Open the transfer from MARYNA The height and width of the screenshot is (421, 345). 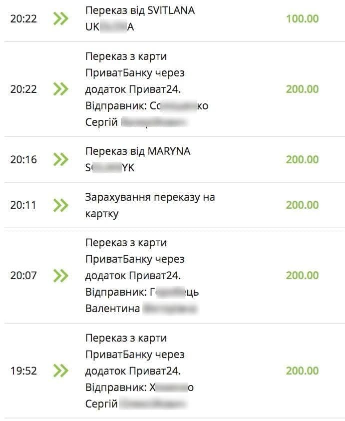[138, 159]
